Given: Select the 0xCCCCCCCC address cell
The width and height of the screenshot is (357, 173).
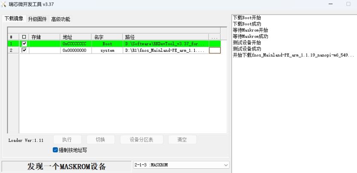Looking at the screenshot, I should (x=75, y=44).
